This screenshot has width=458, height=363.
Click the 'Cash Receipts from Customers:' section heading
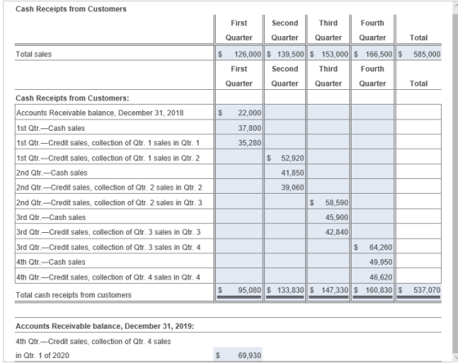pyautogui.click(x=72, y=98)
